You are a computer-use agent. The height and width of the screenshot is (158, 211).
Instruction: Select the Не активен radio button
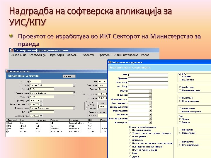(x=180, y=80)
